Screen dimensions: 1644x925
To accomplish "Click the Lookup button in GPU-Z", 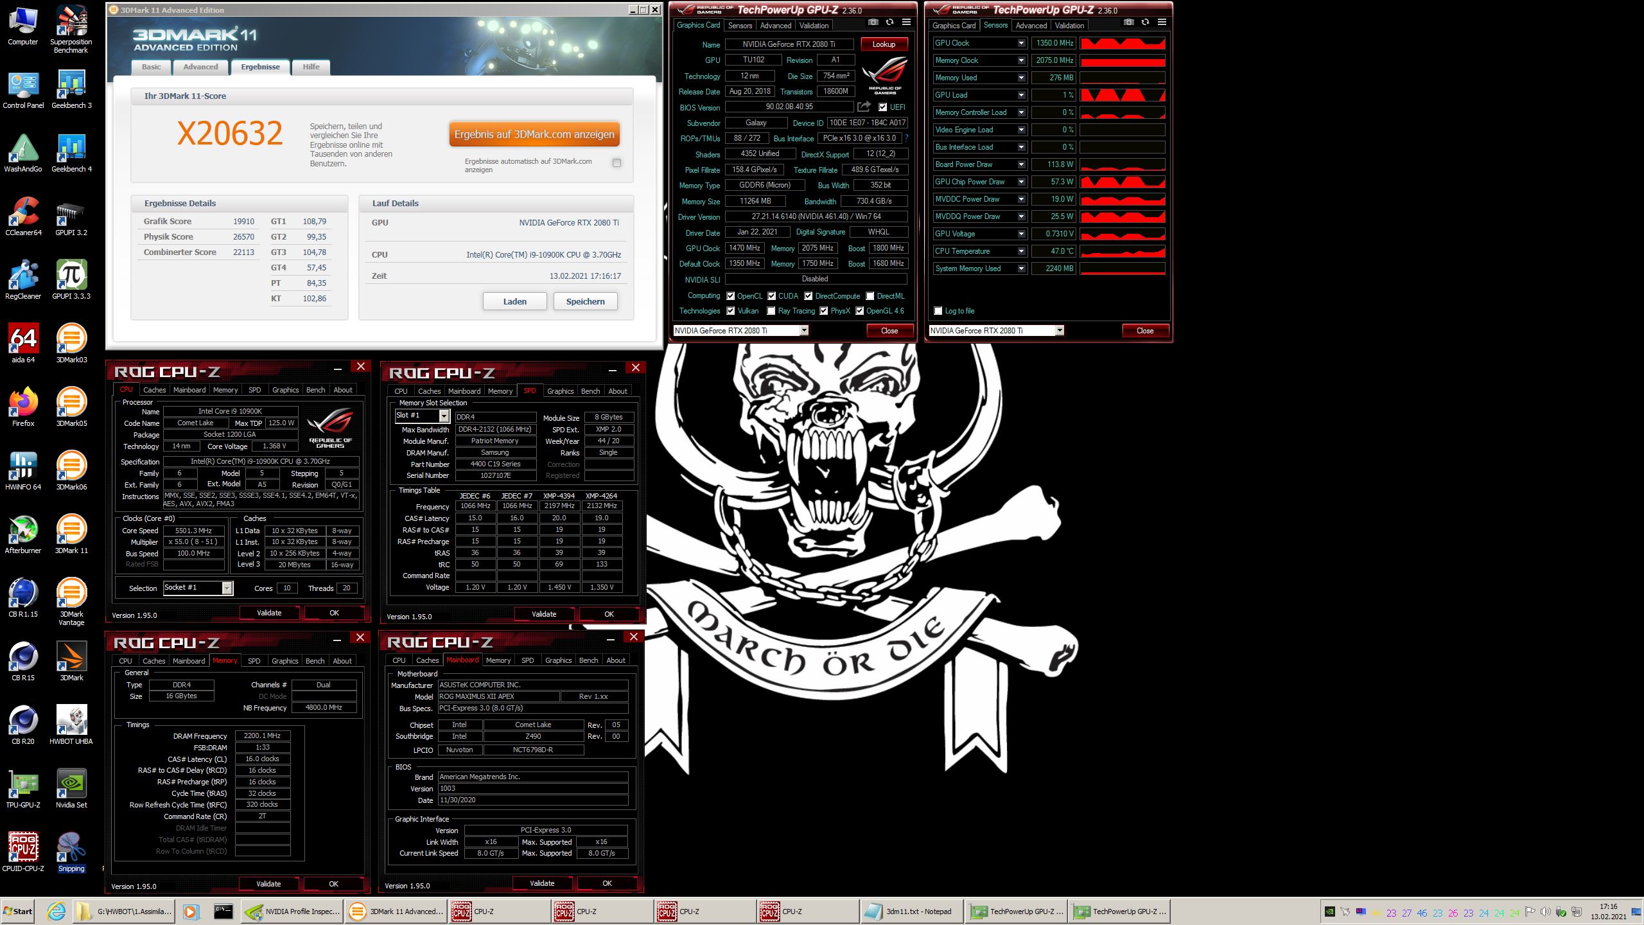I will [884, 44].
